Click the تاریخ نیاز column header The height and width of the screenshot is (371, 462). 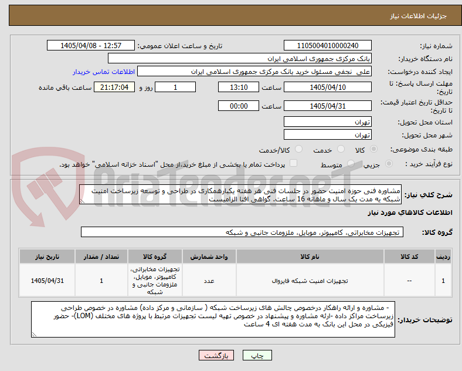(47, 257)
